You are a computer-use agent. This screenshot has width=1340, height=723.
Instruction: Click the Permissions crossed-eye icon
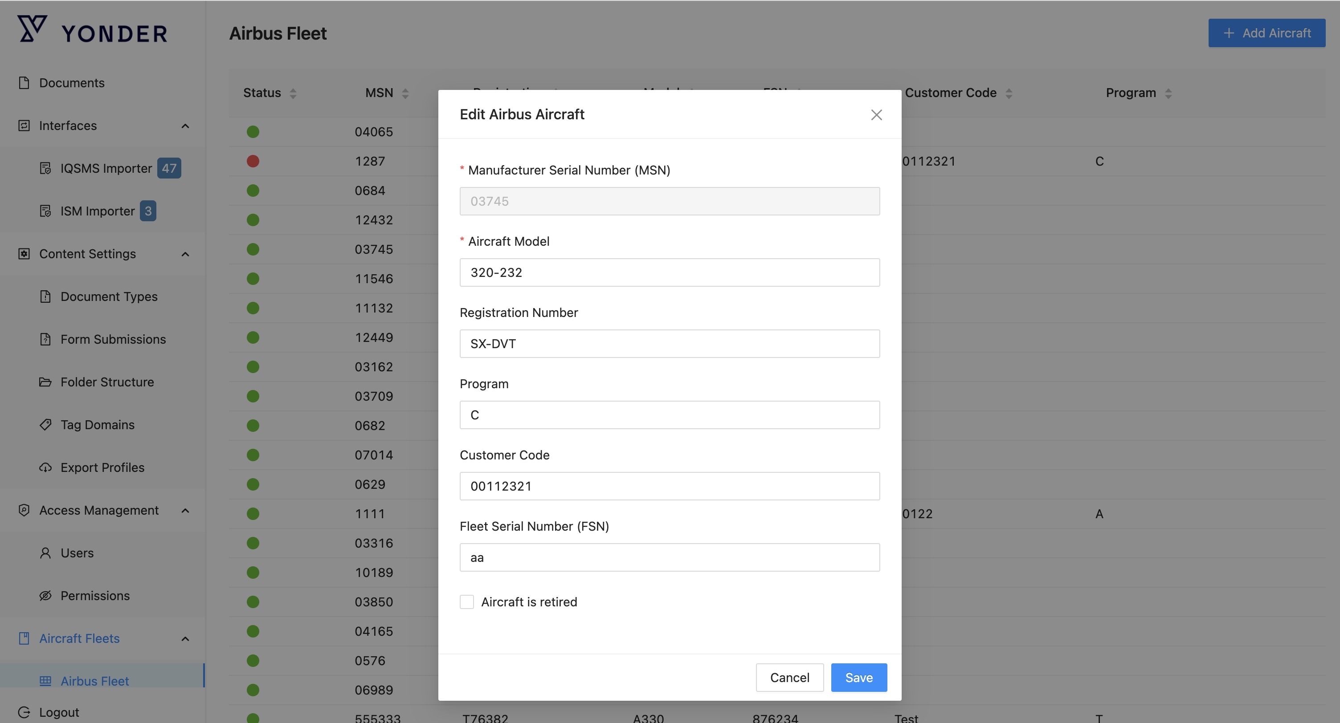[45, 596]
